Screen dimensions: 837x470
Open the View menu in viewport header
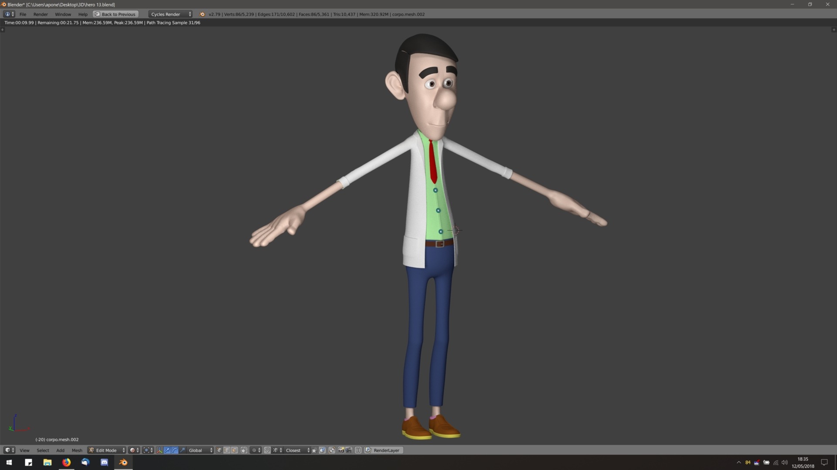click(24, 450)
